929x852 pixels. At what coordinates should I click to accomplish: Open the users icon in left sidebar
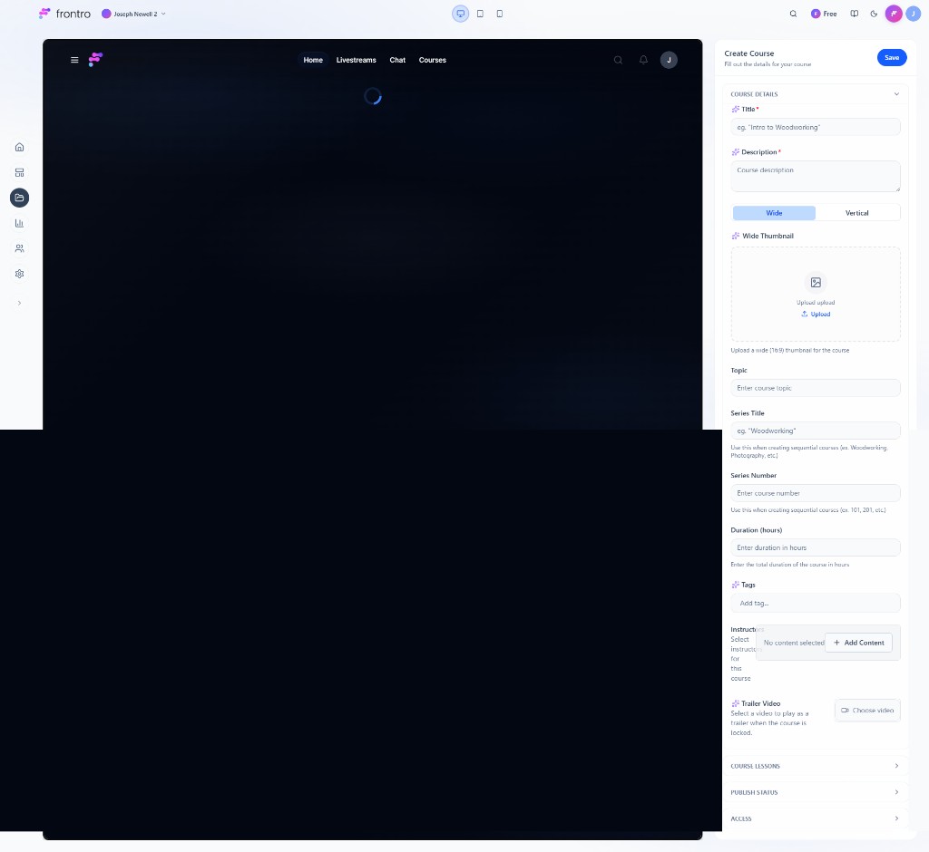[19, 248]
